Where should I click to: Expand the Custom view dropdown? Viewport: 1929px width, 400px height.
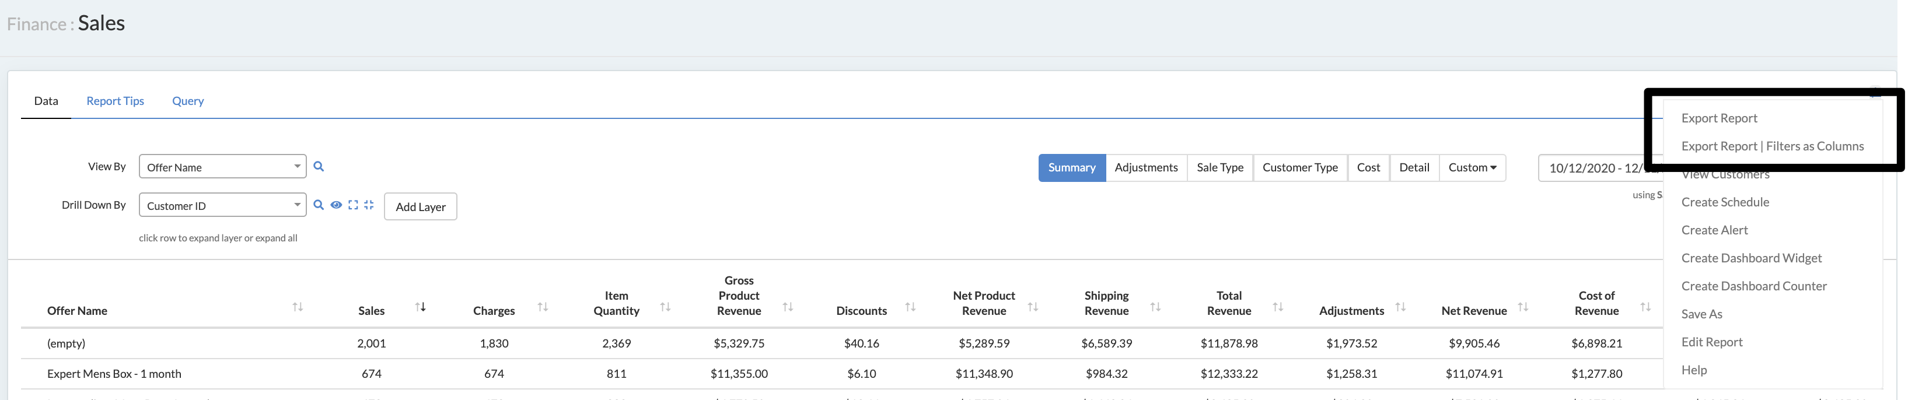1472,167
